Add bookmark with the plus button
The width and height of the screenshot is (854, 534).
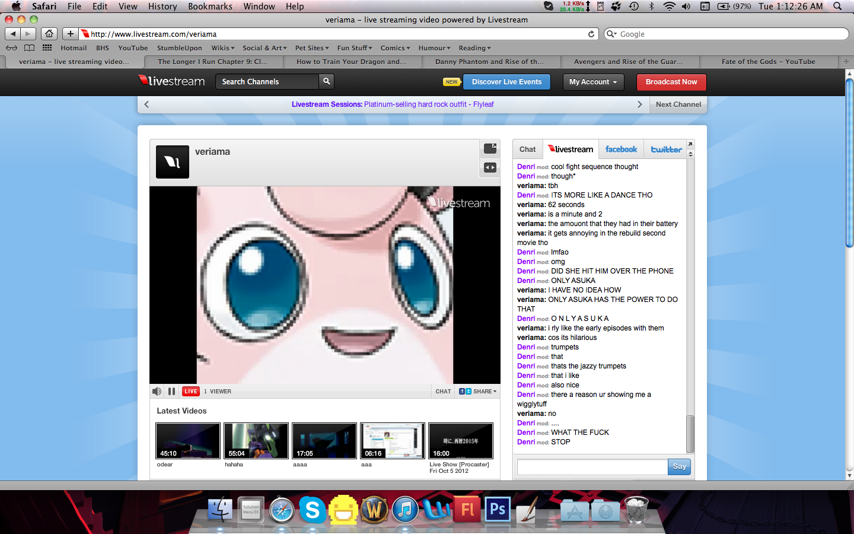[70, 34]
